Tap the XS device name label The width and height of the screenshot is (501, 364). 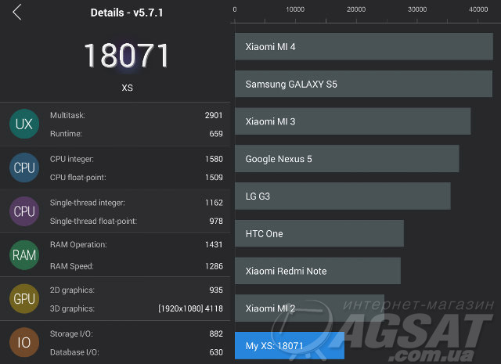(x=127, y=88)
